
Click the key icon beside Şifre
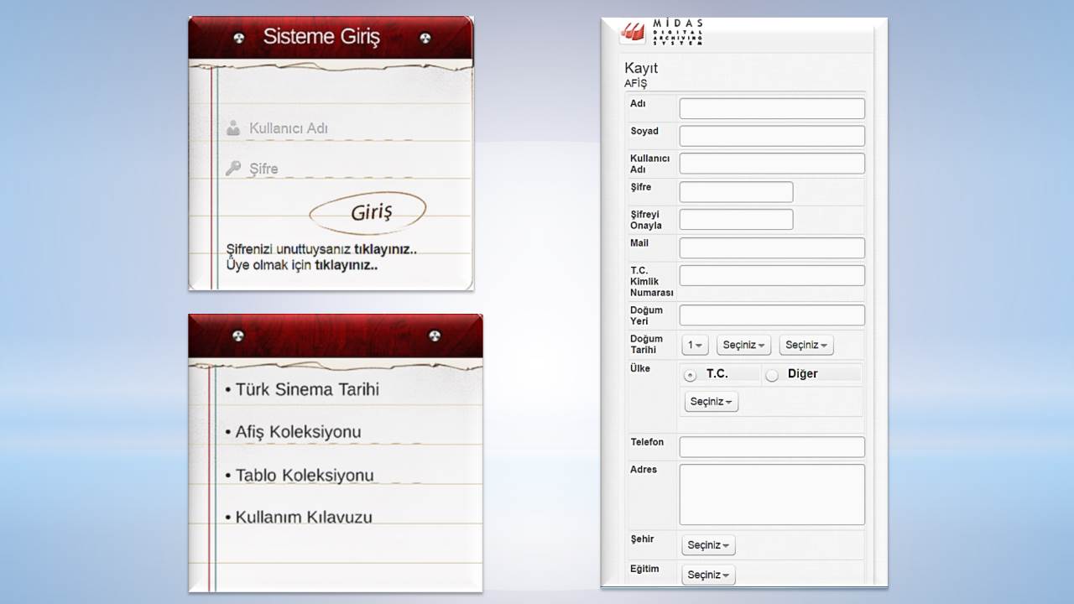click(x=233, y=168)
